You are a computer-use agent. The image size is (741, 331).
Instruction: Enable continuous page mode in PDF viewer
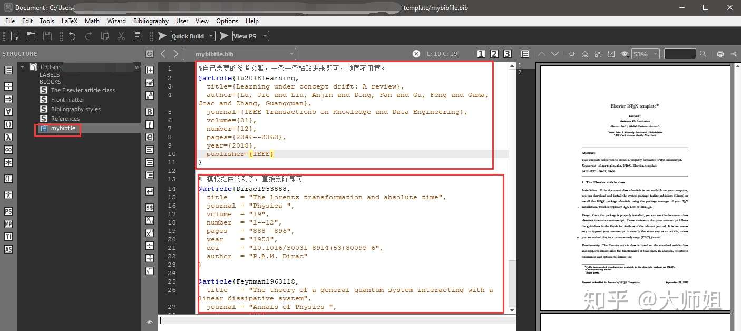pyautogui.click(x=524, y=54)
